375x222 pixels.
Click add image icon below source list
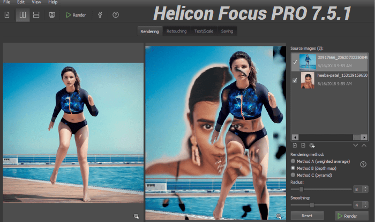295,145
